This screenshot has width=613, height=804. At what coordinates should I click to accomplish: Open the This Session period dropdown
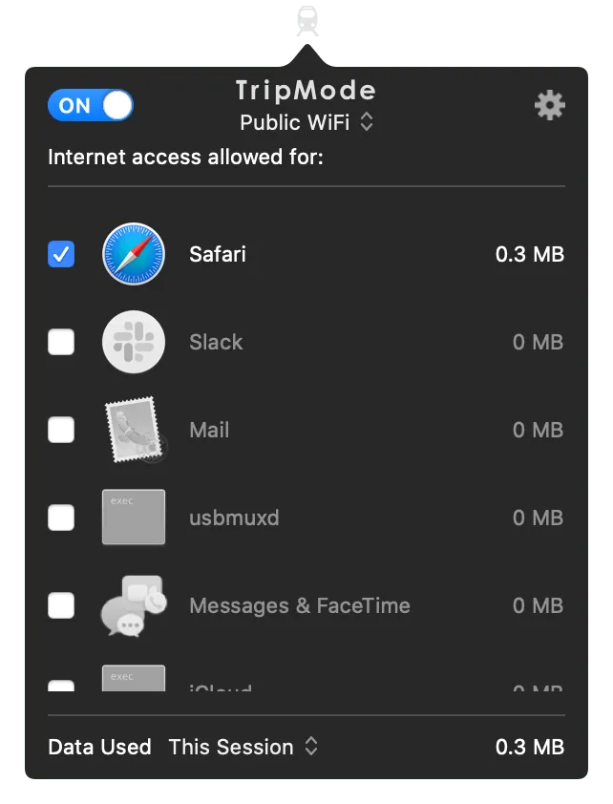243,747
